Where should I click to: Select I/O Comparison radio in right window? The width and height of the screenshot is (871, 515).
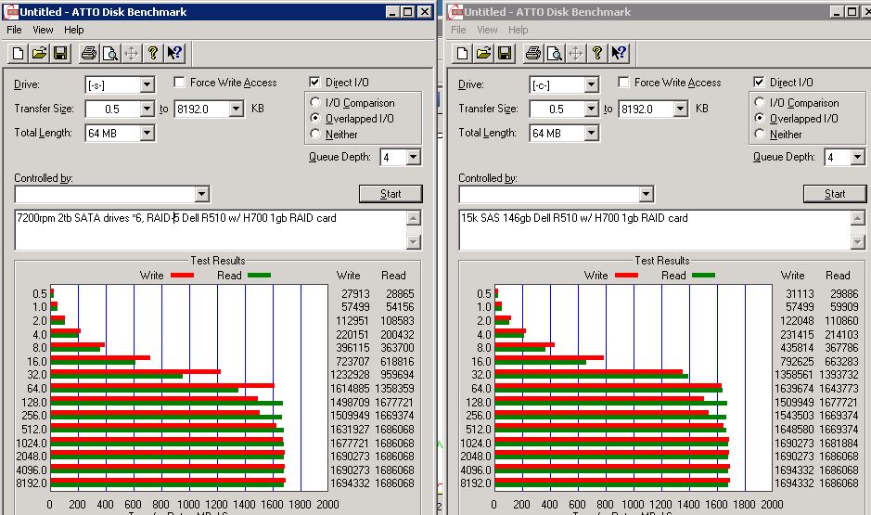[760, 102]
